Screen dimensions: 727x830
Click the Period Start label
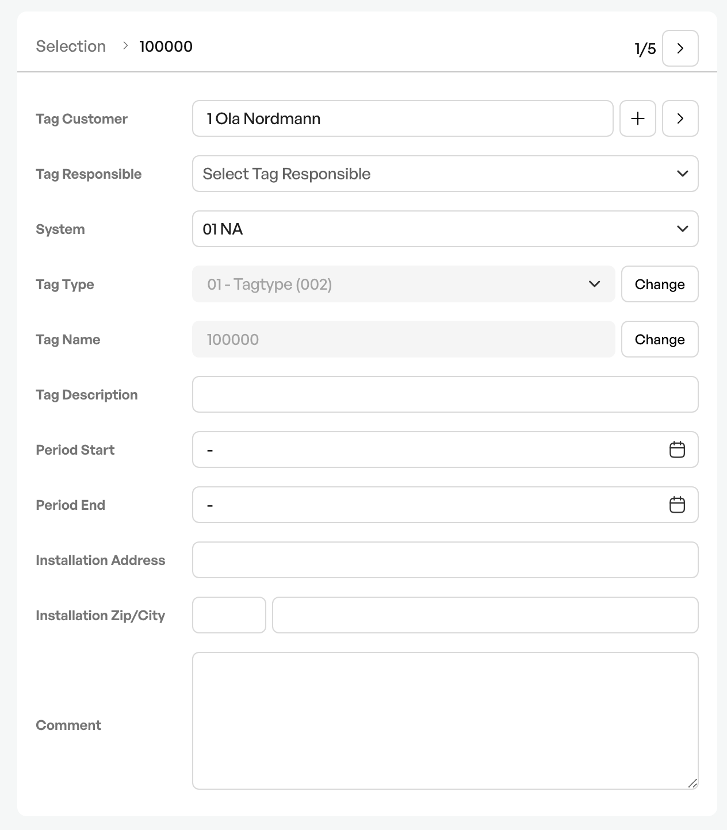[x=75, y=450]
